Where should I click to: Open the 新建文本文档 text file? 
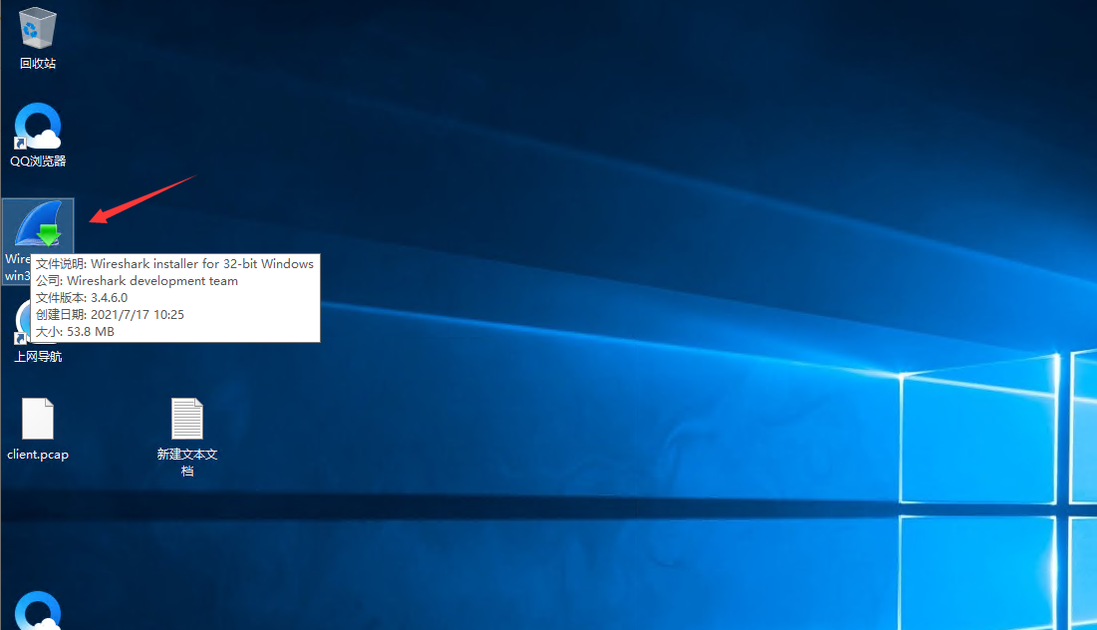pyautogui.click(x=186, y=417)
